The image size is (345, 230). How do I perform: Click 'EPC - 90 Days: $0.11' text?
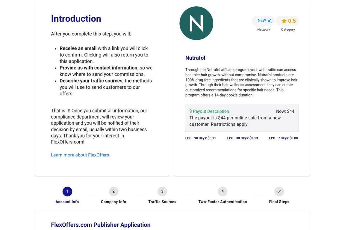point(200,138)
